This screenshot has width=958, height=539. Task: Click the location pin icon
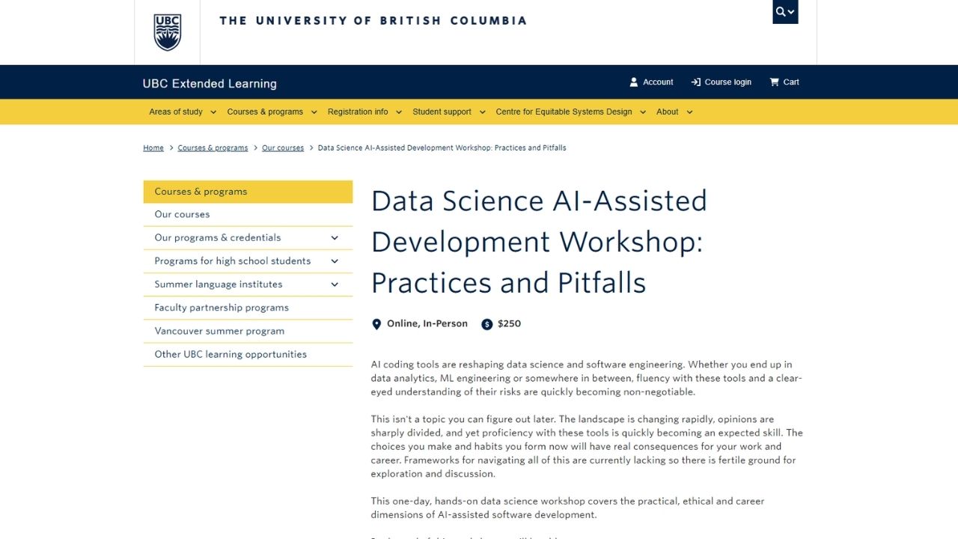tap(376, 324)
